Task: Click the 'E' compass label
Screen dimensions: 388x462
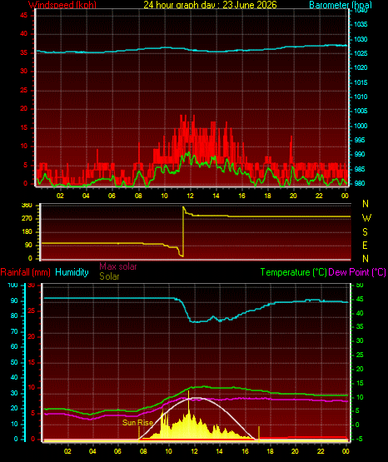Action: [x=365, y=245]
